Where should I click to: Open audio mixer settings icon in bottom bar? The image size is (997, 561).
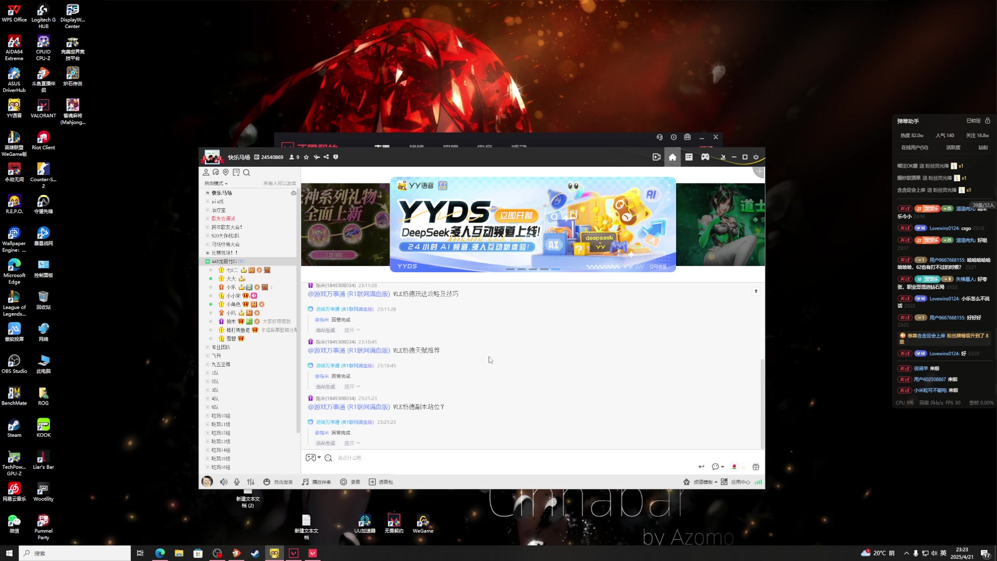coord(251,482)
